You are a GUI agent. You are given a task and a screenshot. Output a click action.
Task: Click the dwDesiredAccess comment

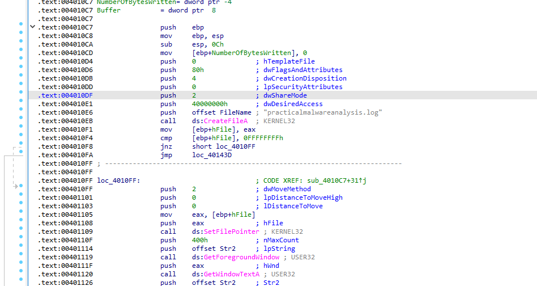tap(293, 104)
